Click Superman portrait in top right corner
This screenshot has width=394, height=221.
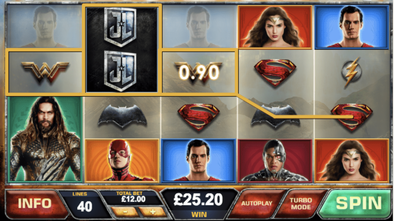click(352, 27)
